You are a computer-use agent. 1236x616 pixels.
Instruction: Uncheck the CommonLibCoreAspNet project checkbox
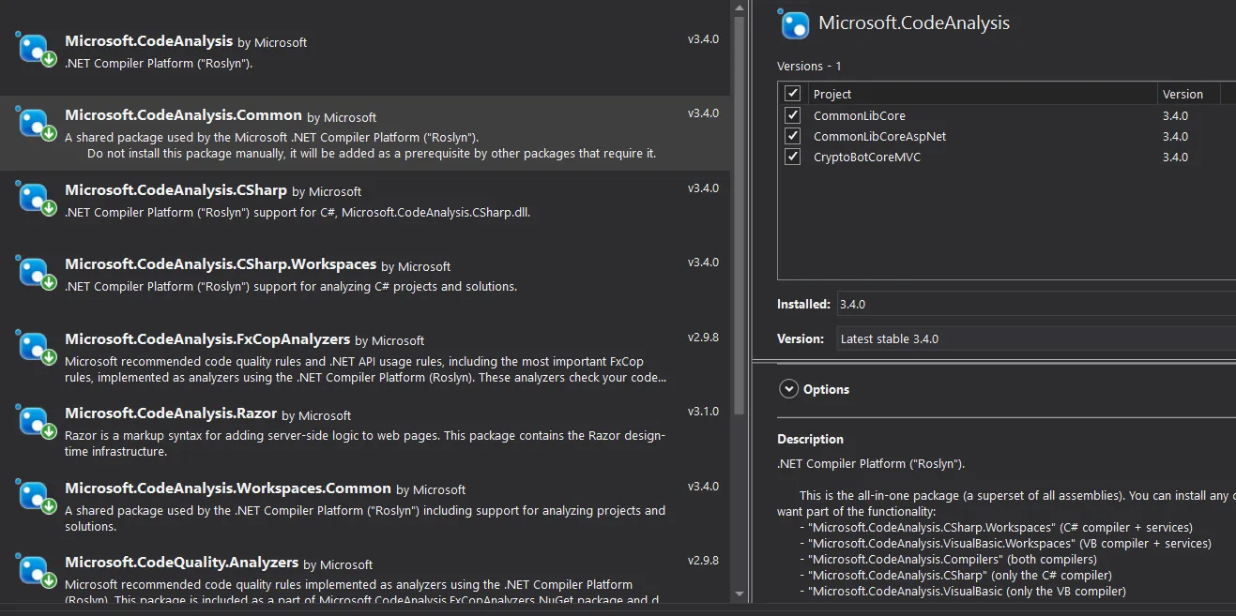coord(793,136)
